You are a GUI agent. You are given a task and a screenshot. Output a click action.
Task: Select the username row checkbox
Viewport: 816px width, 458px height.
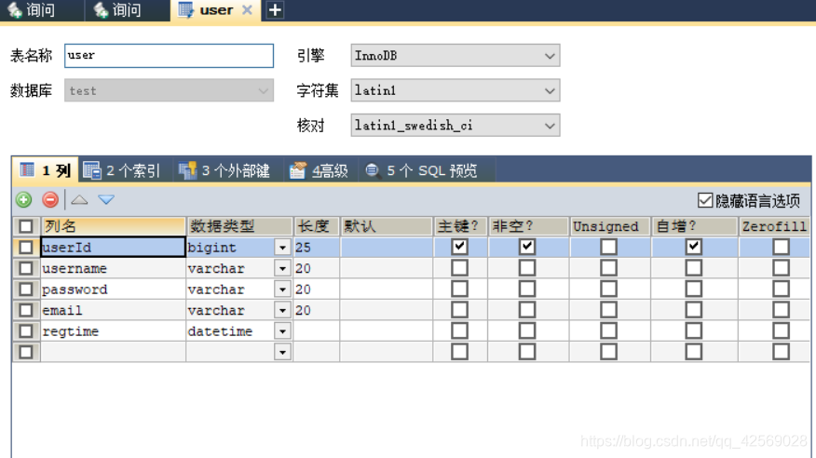(25, 268)
